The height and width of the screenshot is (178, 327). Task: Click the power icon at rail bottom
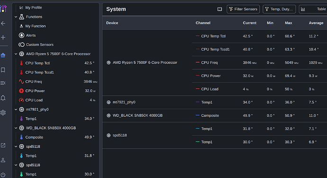click(3, 175)
